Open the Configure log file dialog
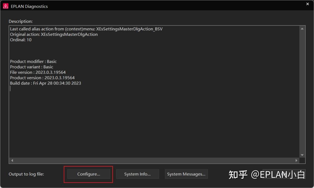Image resolution: width=314 pixels, height=188 pixels. click(x=89, y=174)
